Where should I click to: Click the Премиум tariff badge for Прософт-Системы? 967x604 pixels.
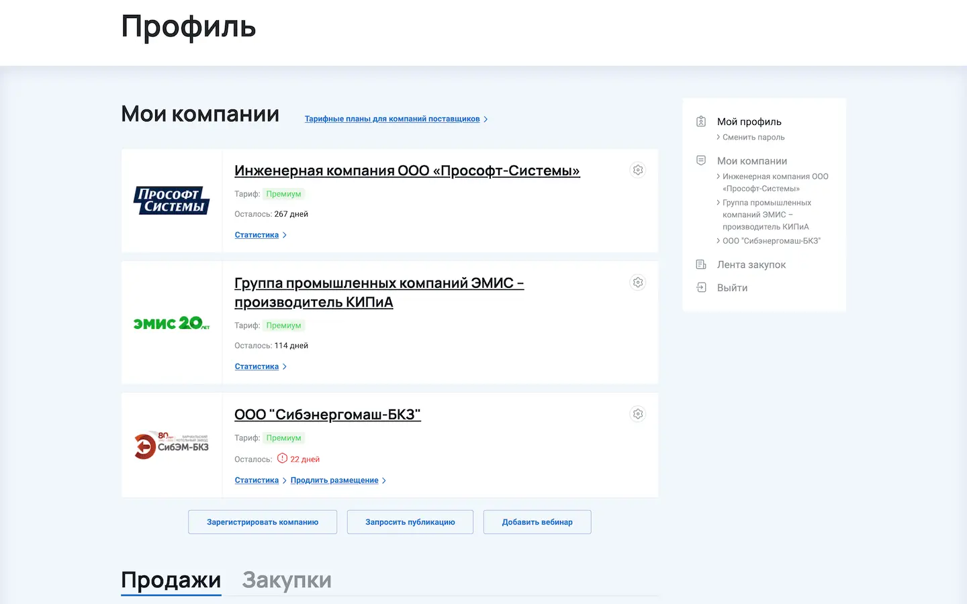[283, 194]
